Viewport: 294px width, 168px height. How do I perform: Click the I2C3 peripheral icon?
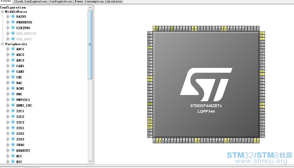click(x=13, y=122)
